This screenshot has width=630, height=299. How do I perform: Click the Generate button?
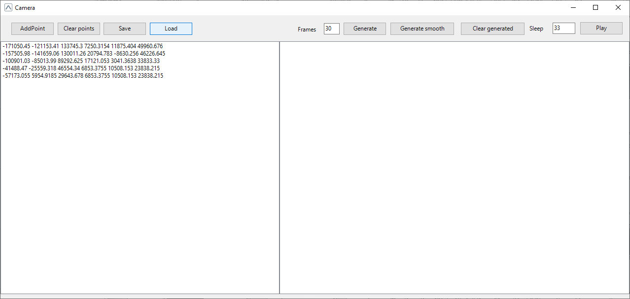(x=365, y=29)
